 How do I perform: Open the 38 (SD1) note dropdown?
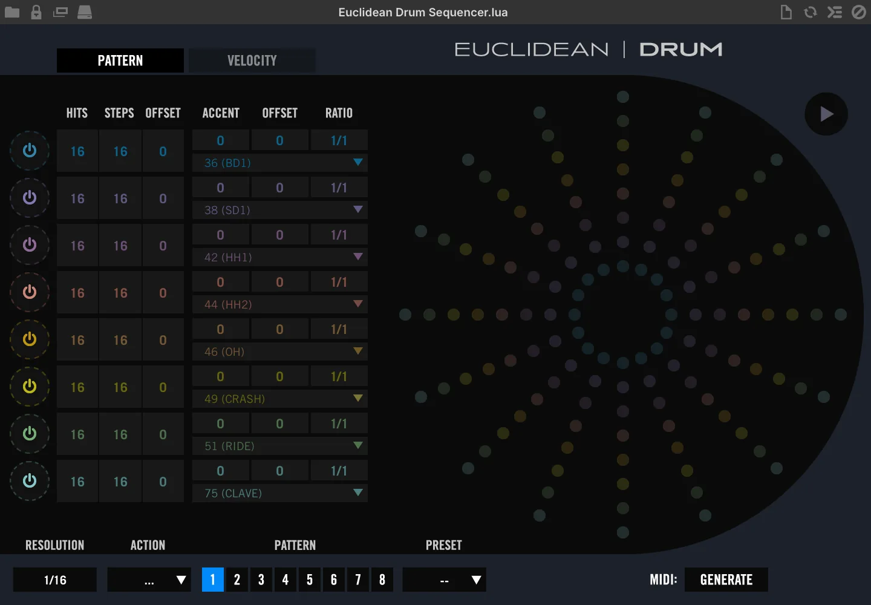pyautogui.click(x=280, y=210)
